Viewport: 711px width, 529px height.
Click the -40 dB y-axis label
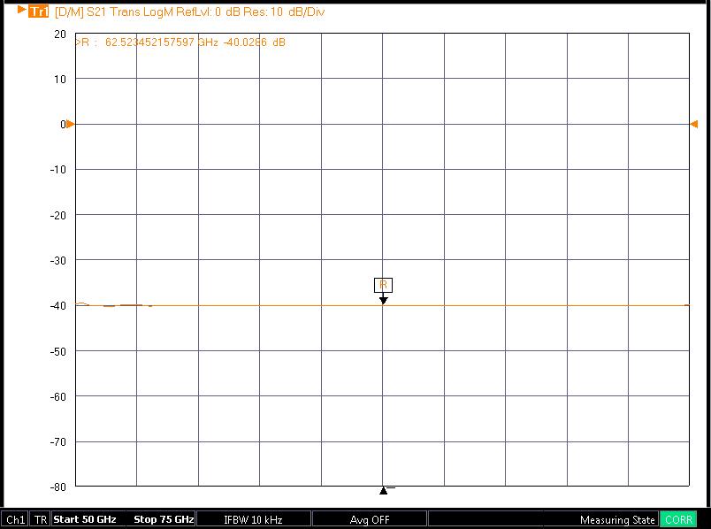[57, 306]
